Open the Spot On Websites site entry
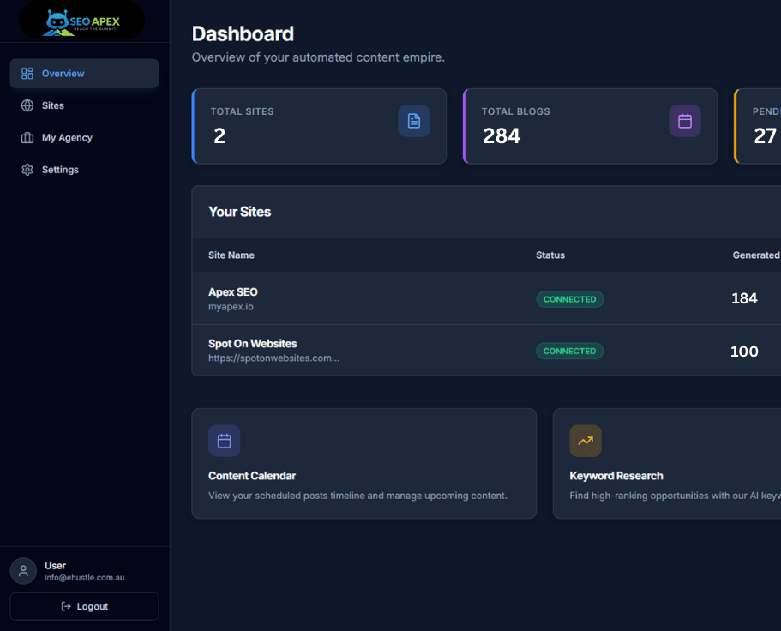The image size is (781, 631). [x=253, y=344]
